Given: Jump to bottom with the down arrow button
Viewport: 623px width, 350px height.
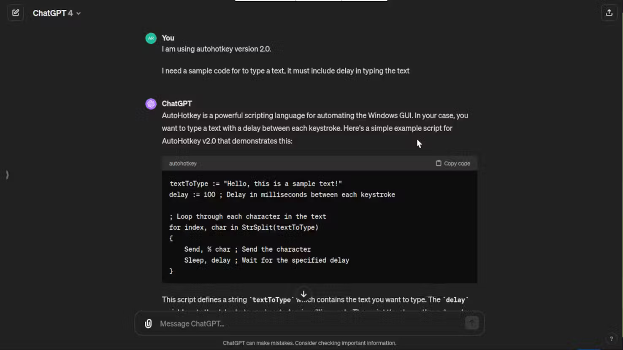Looking at the screenshot, I should click(303, 294).
